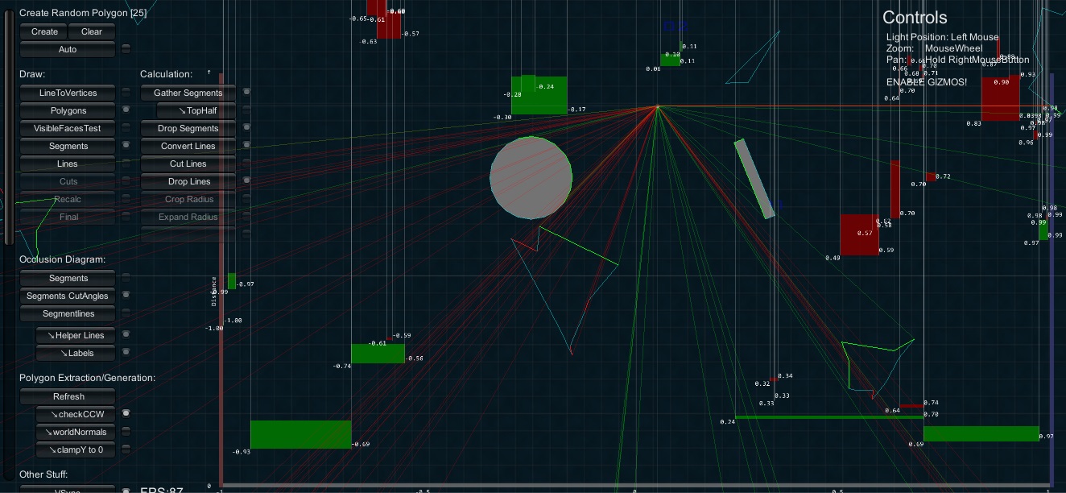1066x493 pixels.
Task: Click the Create polygon button
Action: [x=44, y=32]
